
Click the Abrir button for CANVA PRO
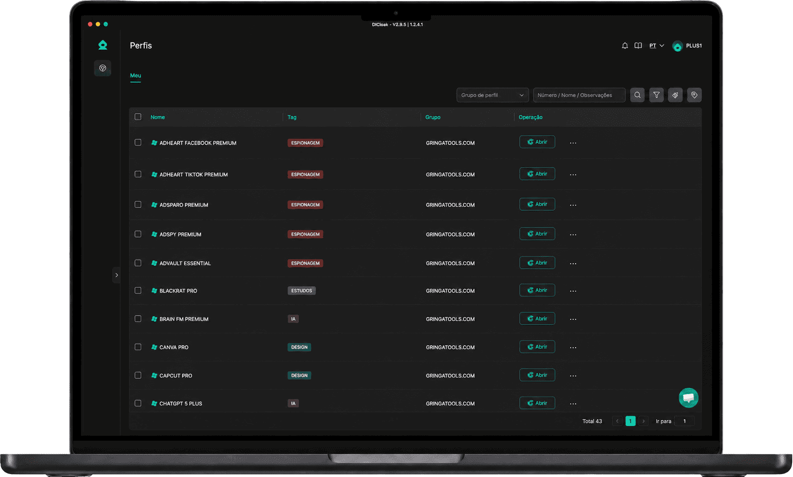(537, 347)
